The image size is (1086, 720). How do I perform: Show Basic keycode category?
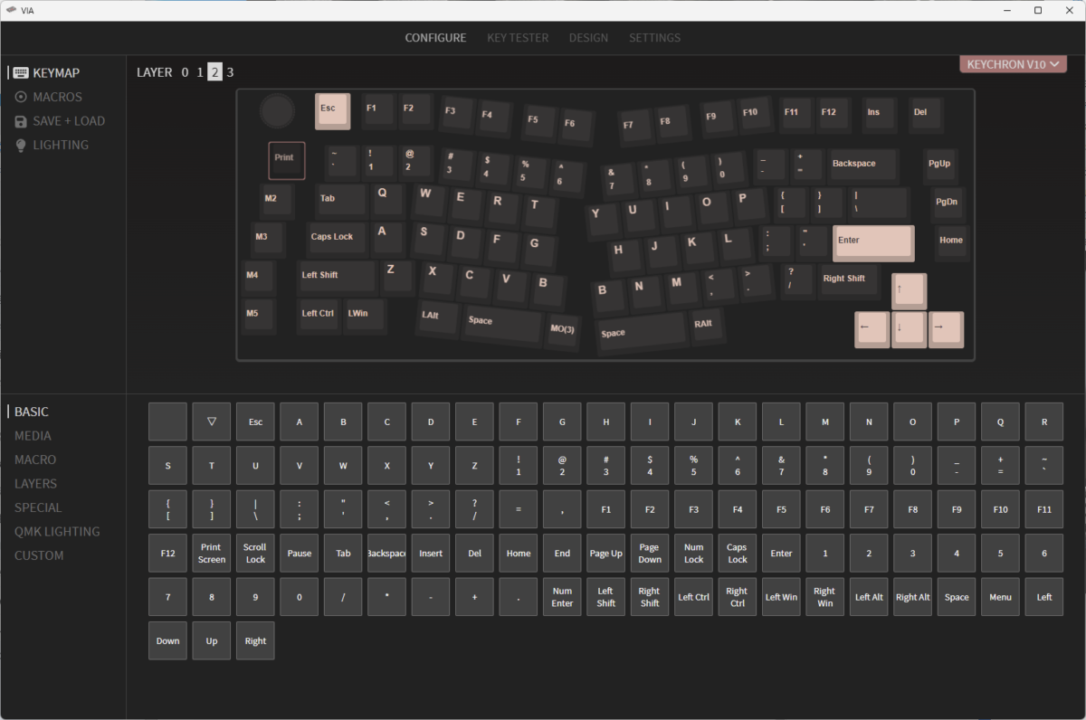[32, 412]
